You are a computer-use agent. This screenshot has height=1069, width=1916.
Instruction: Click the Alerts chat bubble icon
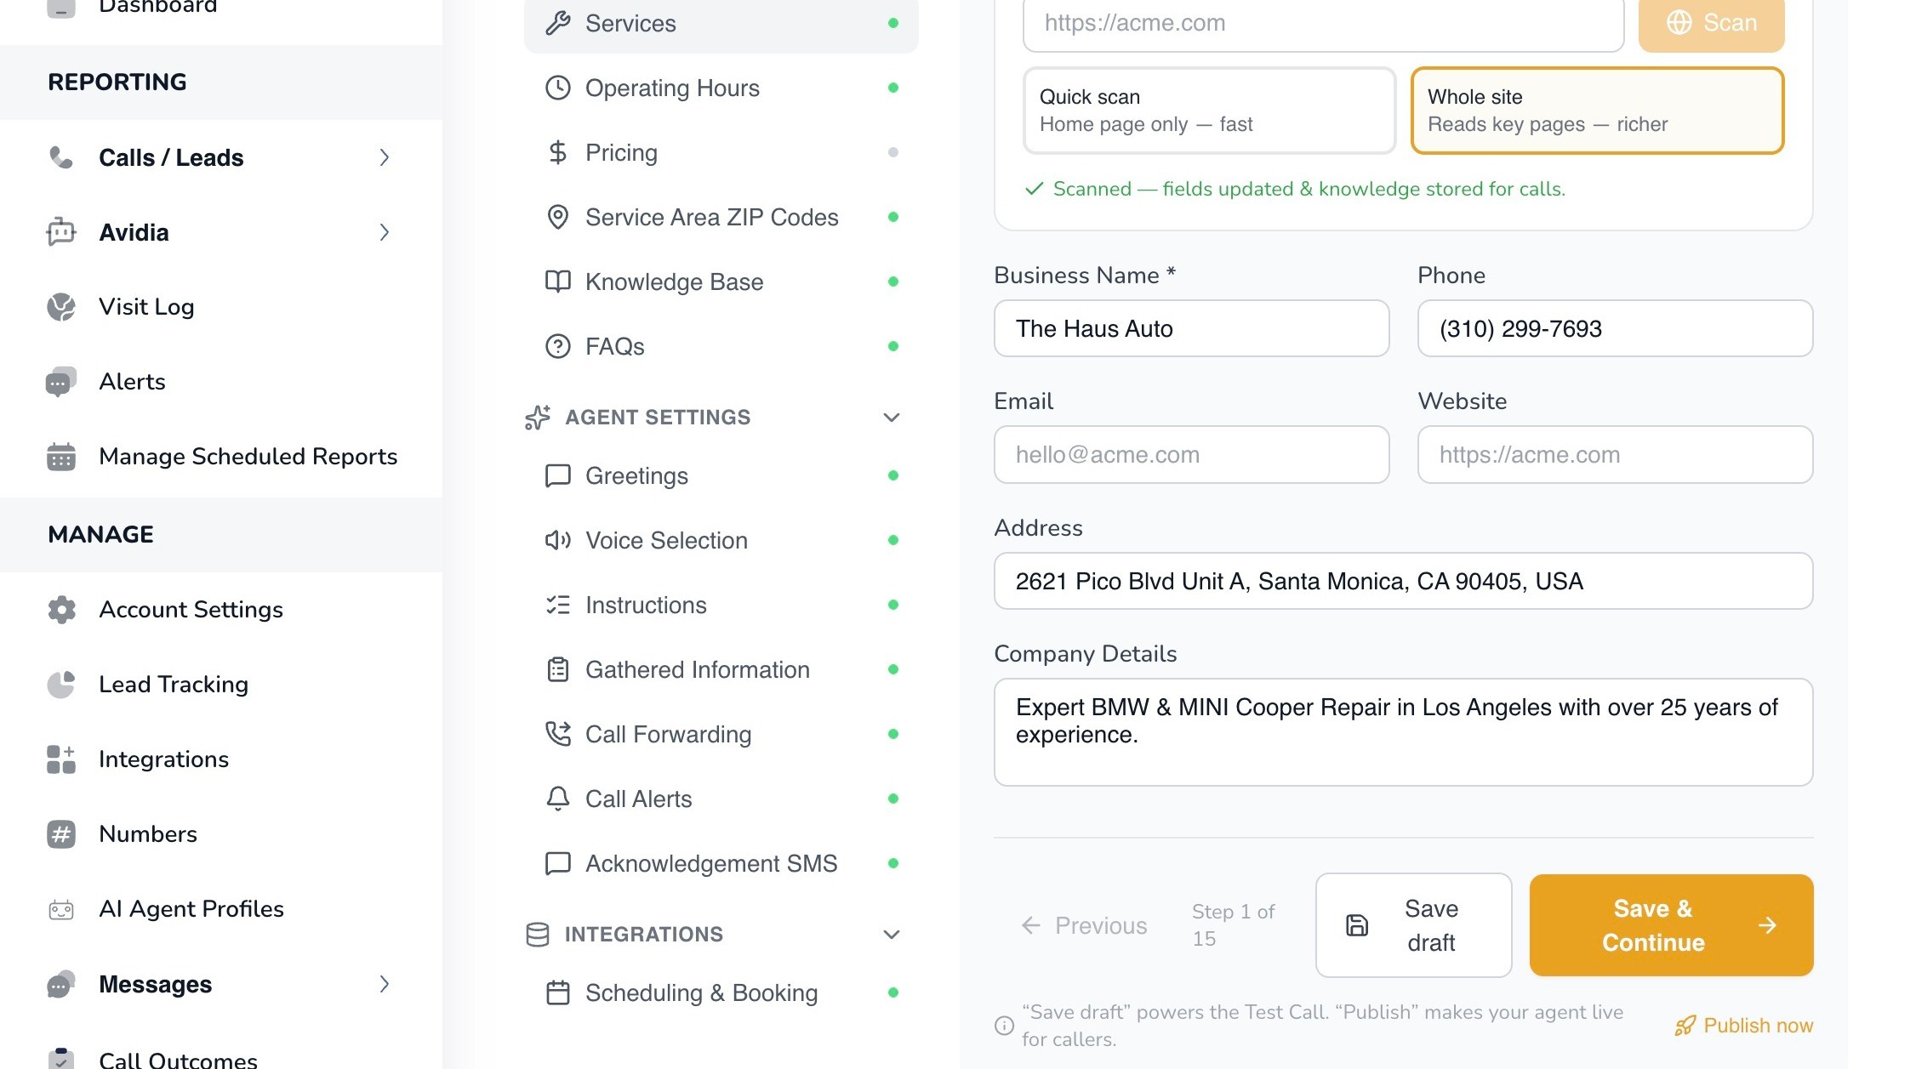point(60,382)
